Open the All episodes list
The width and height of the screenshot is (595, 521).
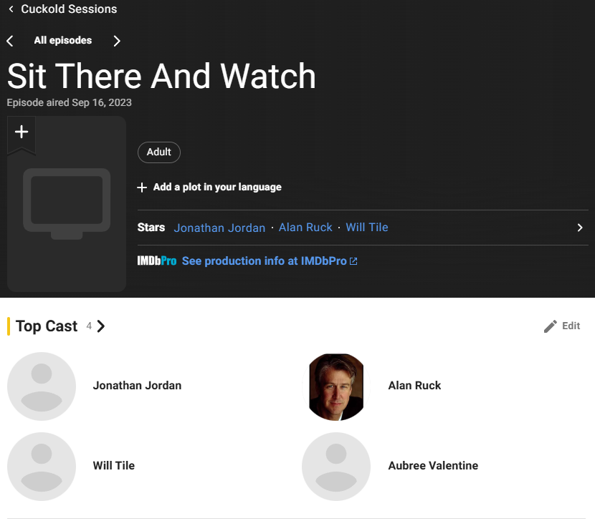point(63,40)
